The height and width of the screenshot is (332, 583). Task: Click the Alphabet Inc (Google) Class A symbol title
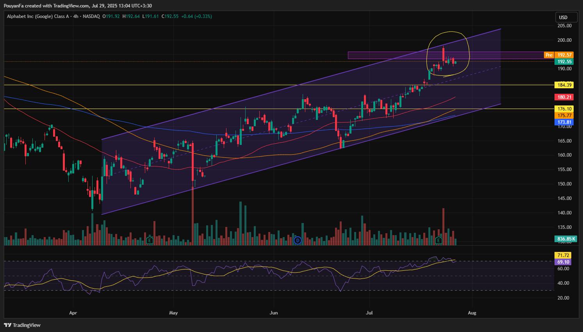(x=38, y=16)
